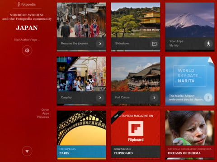This screenshot has height=162, width=217.
Task: Click the Flipboard logo icon
Action: pyautogui.click(x=136, y=129)
